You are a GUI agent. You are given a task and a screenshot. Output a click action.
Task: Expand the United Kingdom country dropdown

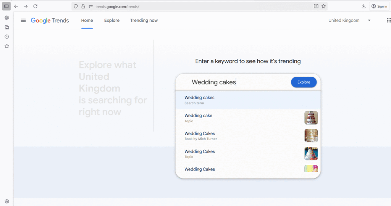click(349, 21)
